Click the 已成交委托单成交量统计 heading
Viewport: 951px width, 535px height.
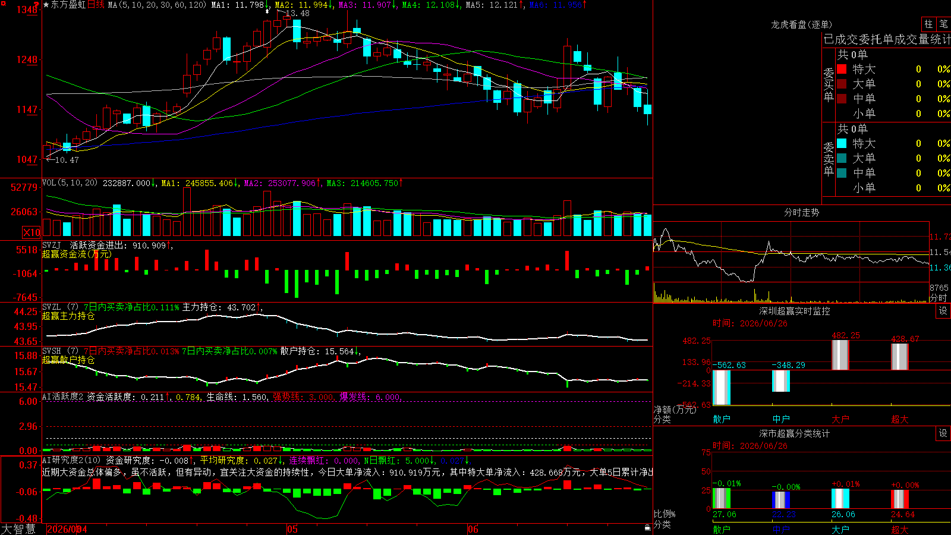point(887,39)
